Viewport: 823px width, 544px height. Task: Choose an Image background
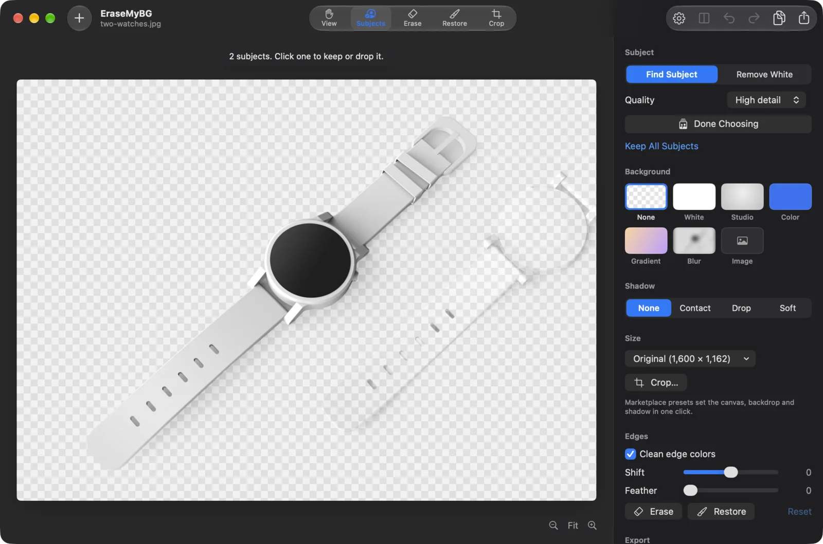[x=742, y=241]
